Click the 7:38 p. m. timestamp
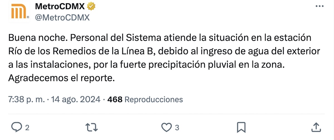This screenshot has height=140, width=334. coord(26,99)
